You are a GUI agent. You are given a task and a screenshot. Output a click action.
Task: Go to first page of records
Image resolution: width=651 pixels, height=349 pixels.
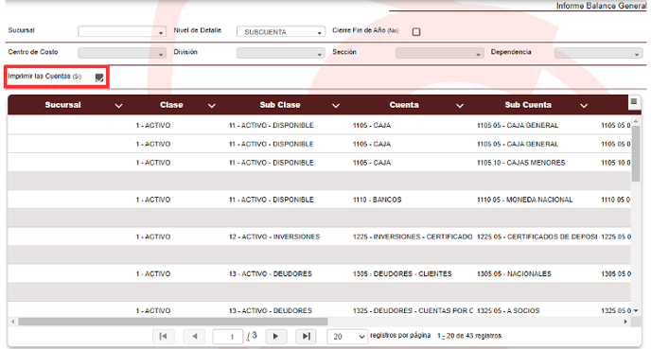click(x=163, y=336)
